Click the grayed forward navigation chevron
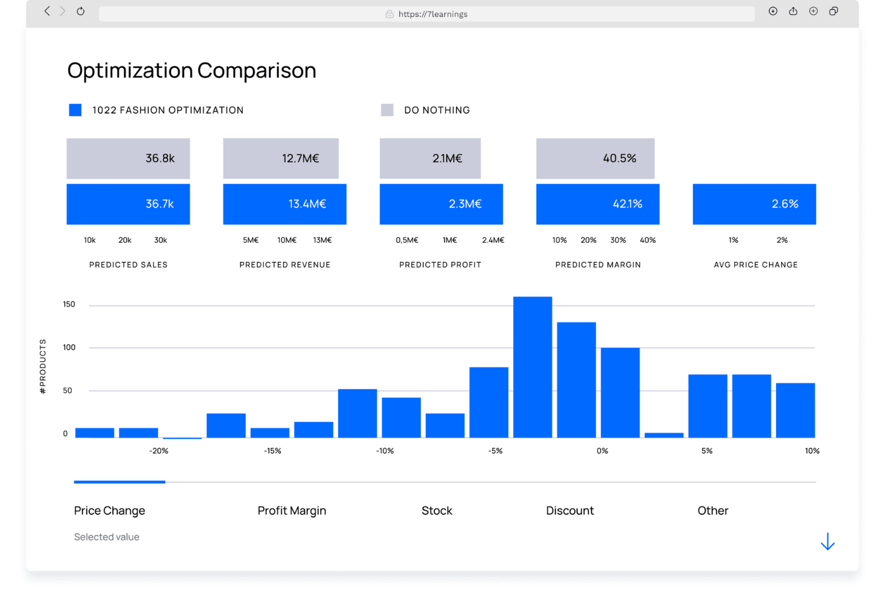This screenshot has width=885, height=590. (x=63, y=11)
